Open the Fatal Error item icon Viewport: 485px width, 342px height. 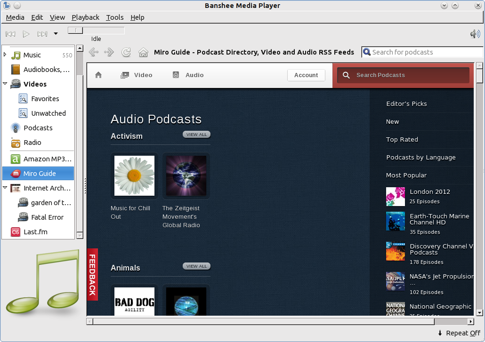click(x=23, y=217)
